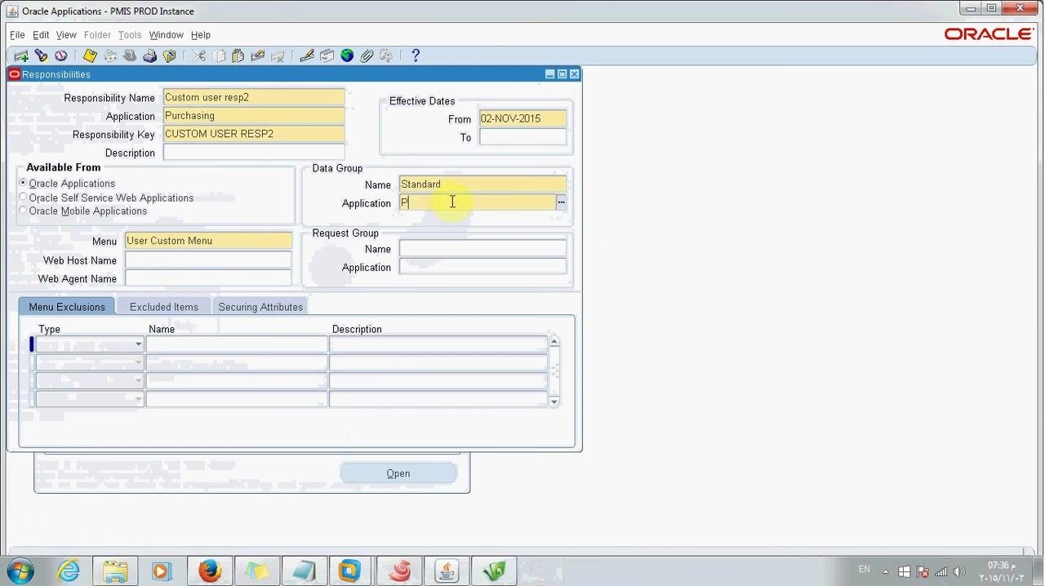The height and width of the screenshot is (586, 1045).
Task: Click the Copy toolbar icon
Action: (219, 55)
